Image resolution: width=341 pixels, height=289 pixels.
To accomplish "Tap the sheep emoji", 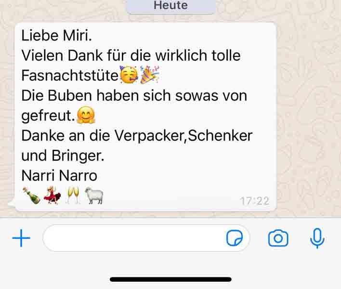I will [94, 195].
